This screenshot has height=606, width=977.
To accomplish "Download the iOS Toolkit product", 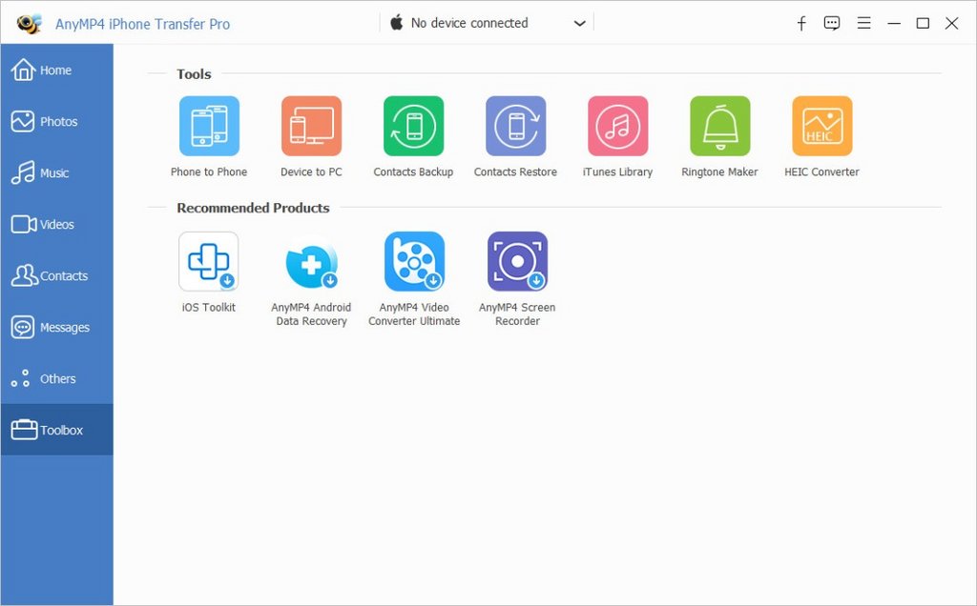I will point(209,261).
